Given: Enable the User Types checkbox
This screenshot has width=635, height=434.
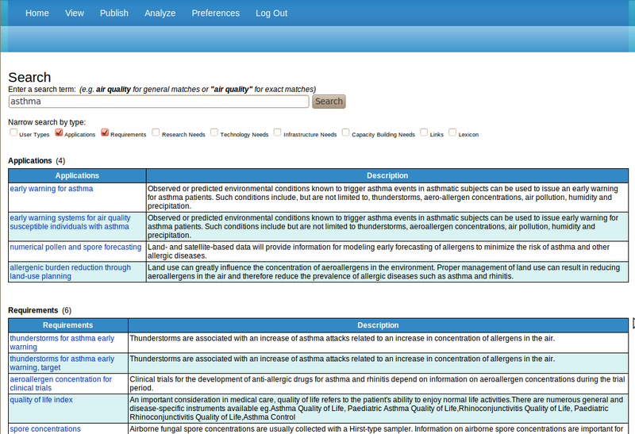Looking at the screenshot, I should pyautogui.click(x=13, y=133).
